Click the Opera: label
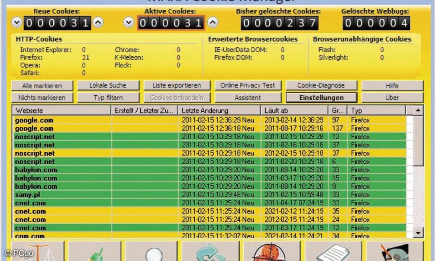 (30, 66)
